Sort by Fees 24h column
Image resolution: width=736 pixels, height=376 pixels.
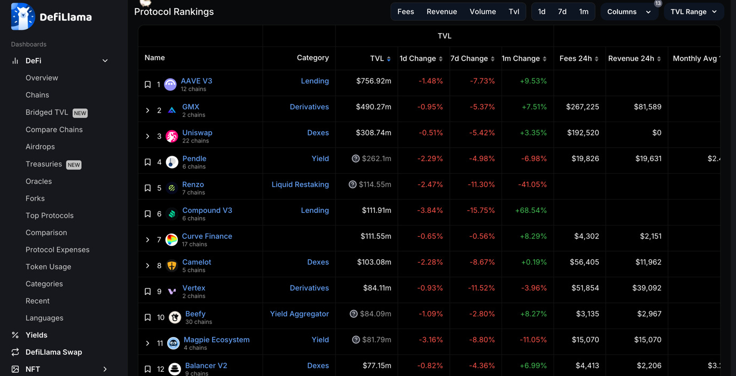point(597,59)
